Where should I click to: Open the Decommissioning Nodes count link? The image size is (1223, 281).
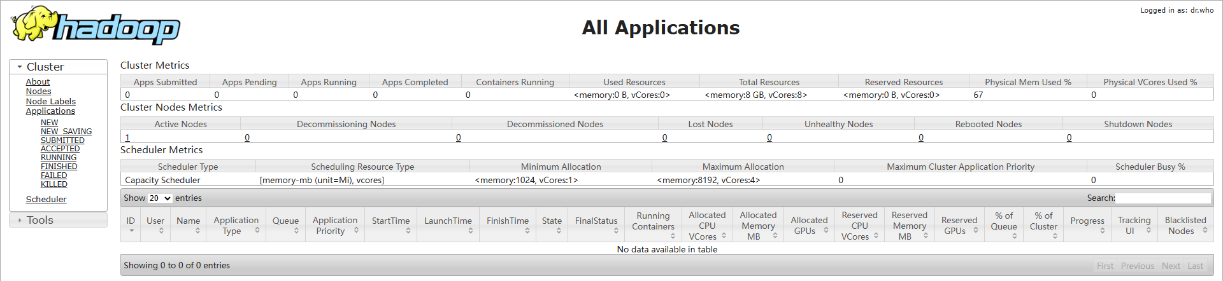[x=247, y=137]
